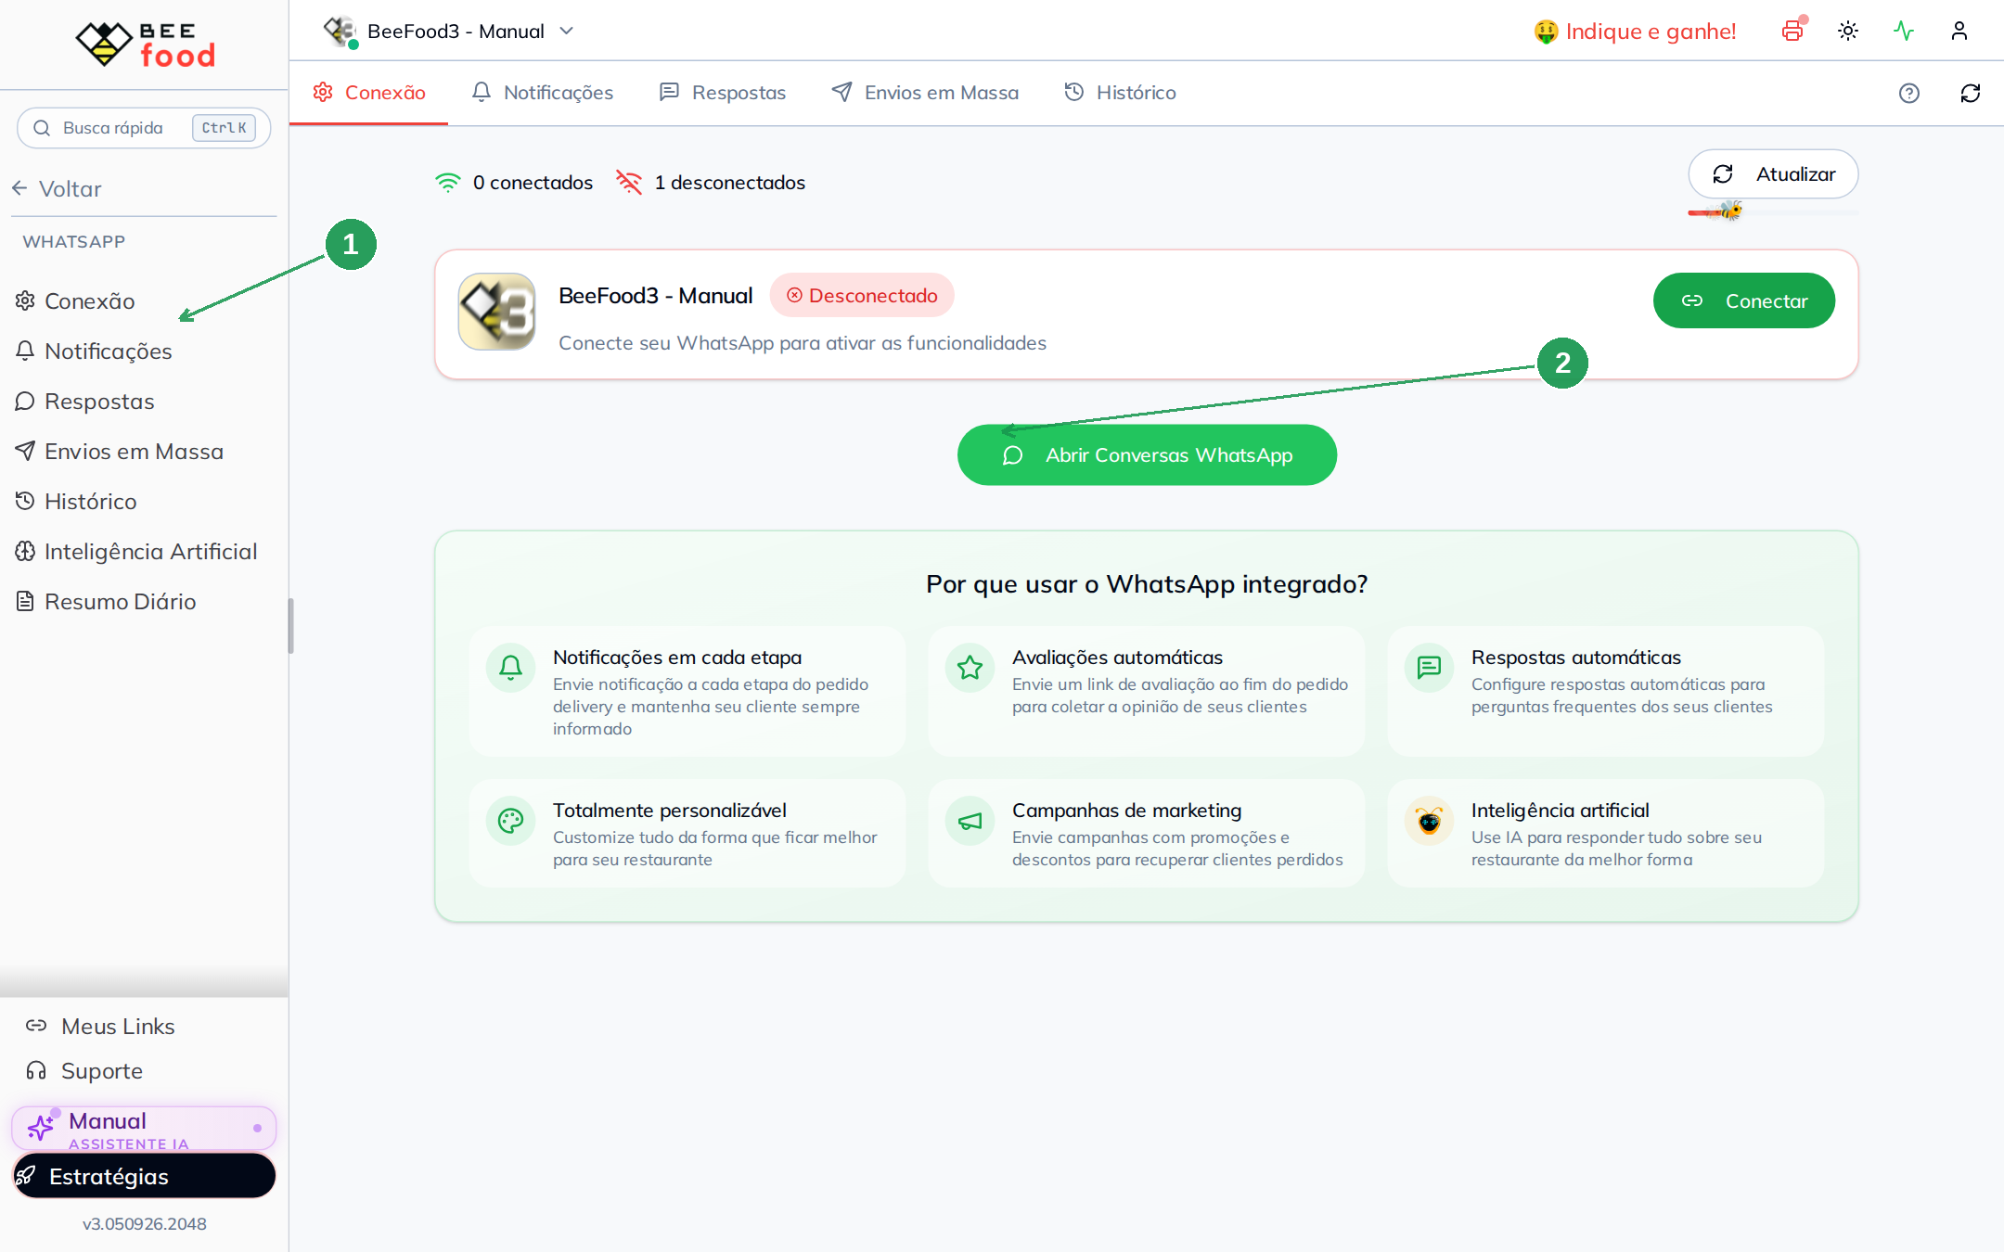Click the clock icon beside sidebar Histórico
The height and width of the screenshot is (1252, 2004).
click(25, 501)
